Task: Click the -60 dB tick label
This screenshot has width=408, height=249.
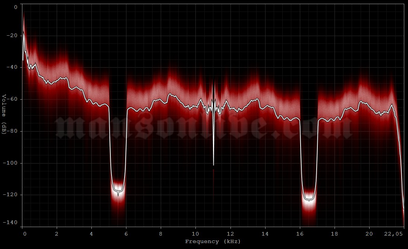Action: pos(12,98)
